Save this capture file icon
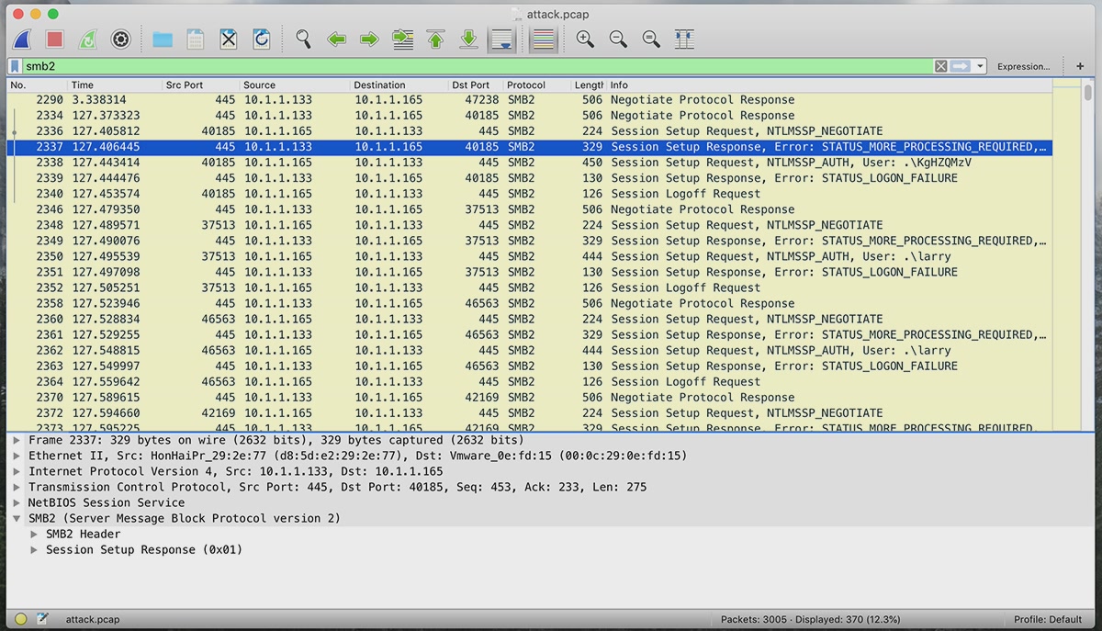This screenshot has height=631, width=1102. [x=196, y=39]
